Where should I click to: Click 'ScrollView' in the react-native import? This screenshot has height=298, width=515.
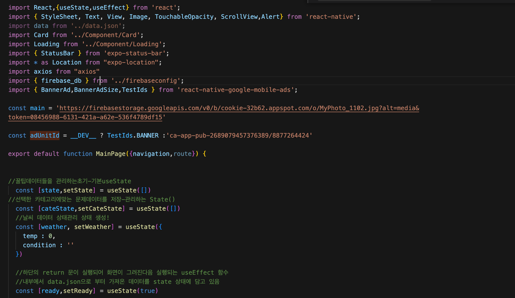click(239, 17)
